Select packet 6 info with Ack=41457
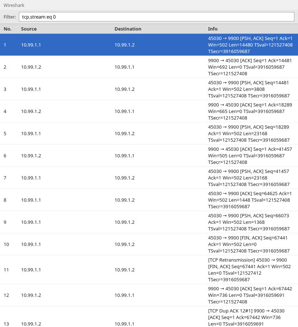This screenshot has height=327, width=298. click(x=250, y=156)
